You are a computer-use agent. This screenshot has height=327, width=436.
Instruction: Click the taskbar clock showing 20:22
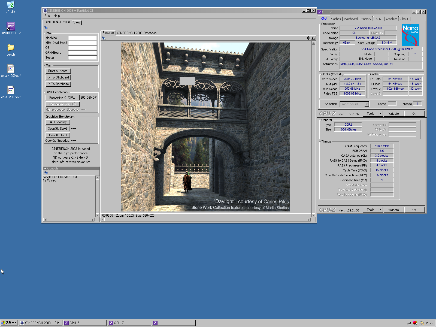point(429,323)
